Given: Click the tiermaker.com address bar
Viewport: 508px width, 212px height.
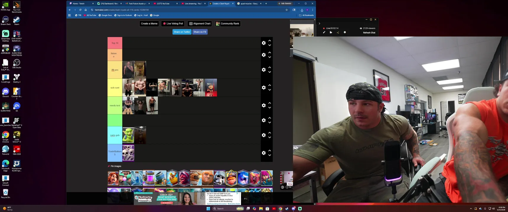Looking at the screenshot, I should click(189, 10).
